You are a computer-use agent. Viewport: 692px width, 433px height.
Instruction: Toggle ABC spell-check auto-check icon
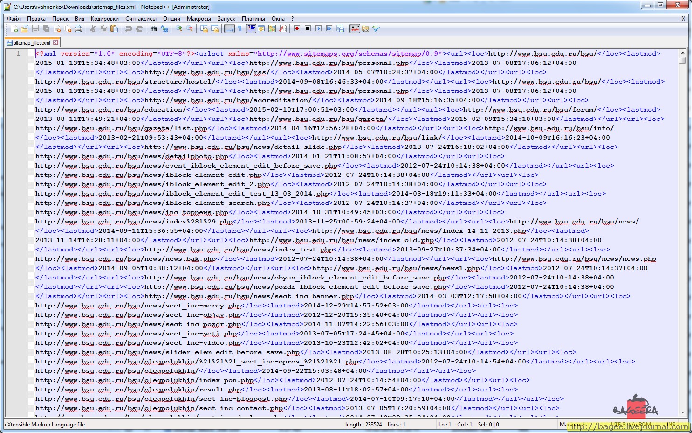pyautogui.click(x=355, y=28)
